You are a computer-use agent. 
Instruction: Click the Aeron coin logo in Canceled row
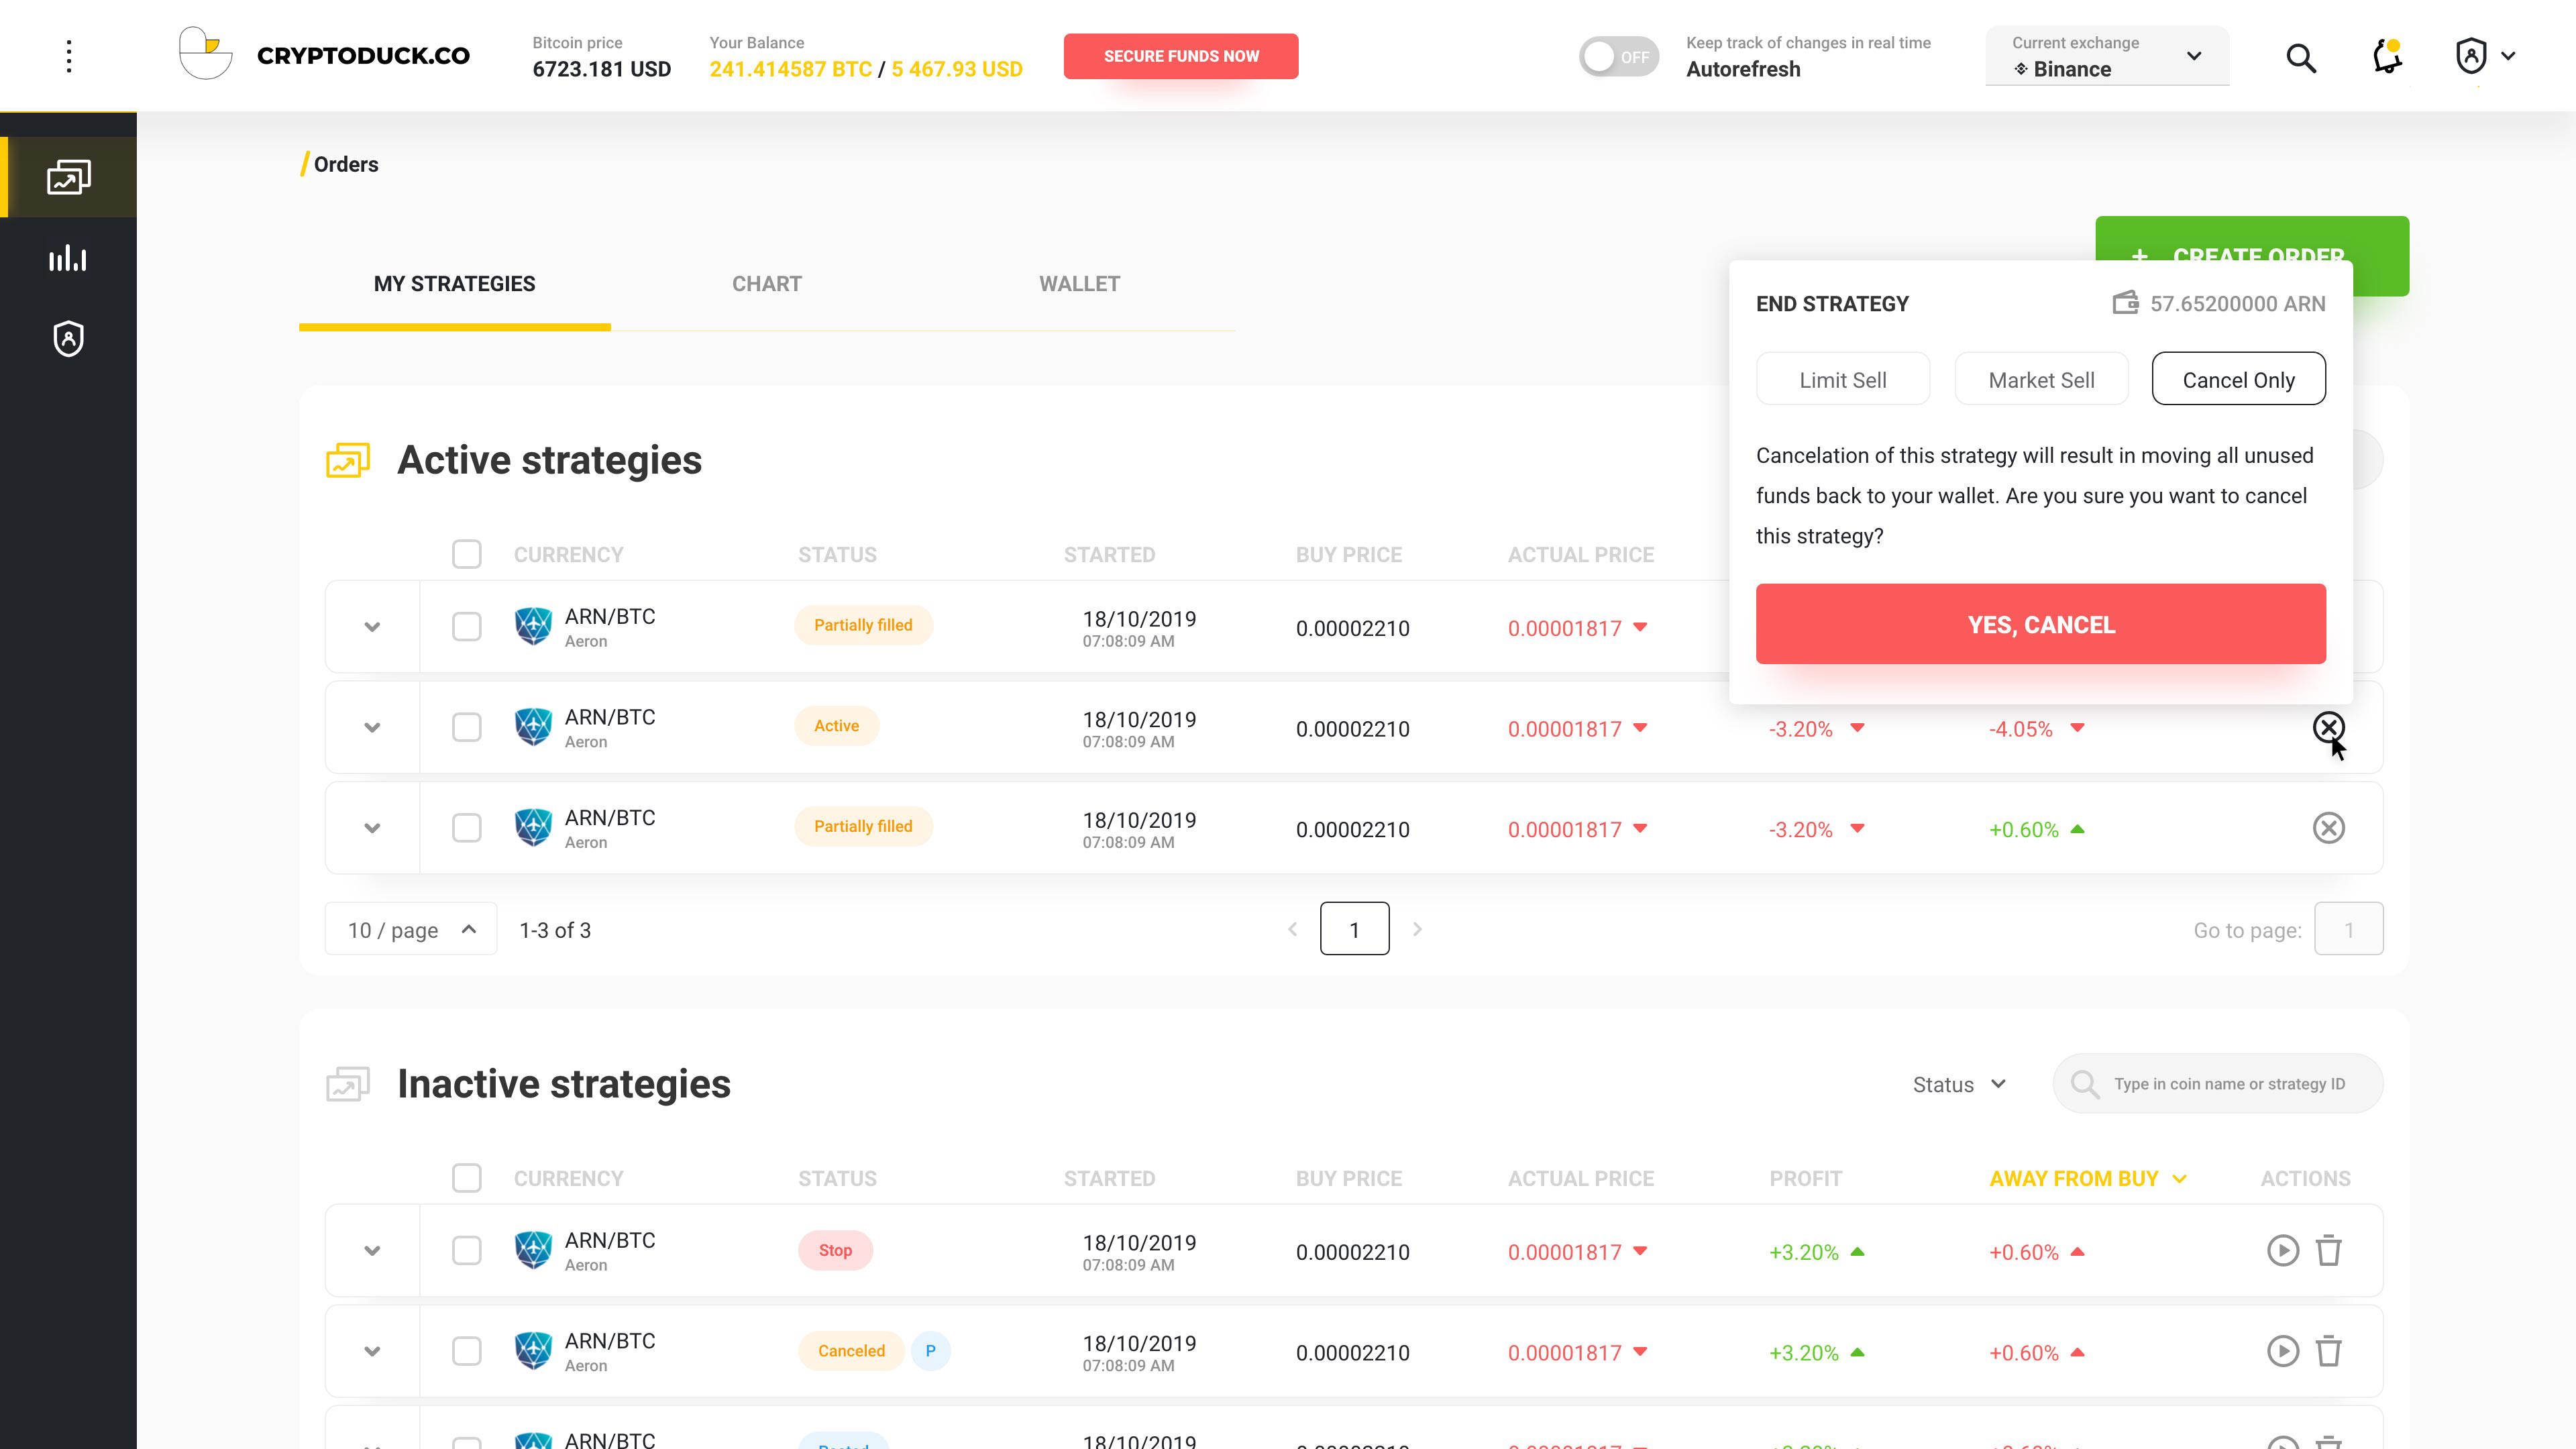(x=533, y=1351)
